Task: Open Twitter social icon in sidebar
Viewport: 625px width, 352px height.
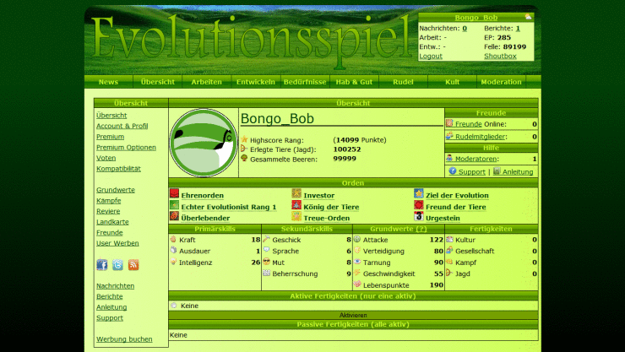Action: coord(117,264)
